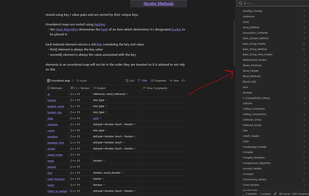Select the Array_Method tag in sidebar
This screenshot has height=196, width=309.
(251, 27)
